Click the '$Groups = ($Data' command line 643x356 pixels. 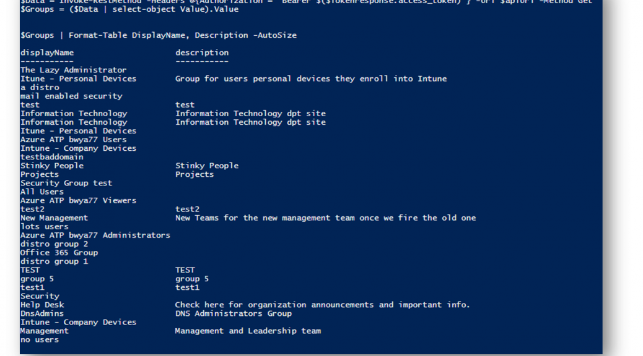click(129, 9)
